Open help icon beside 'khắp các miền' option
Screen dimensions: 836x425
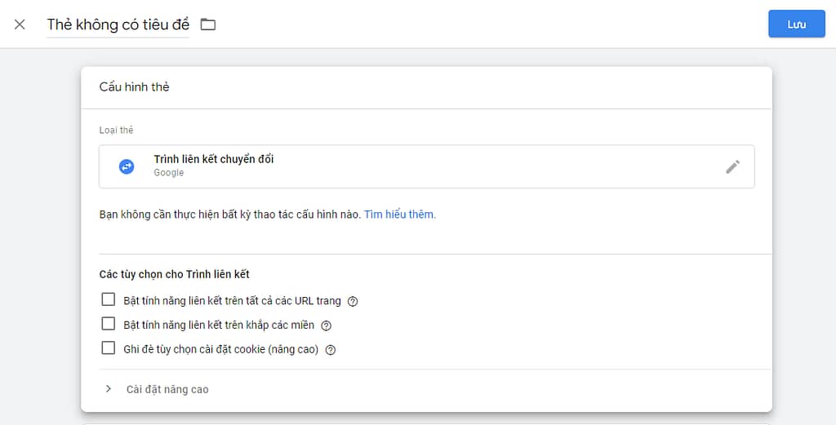(x=326, y=325)
